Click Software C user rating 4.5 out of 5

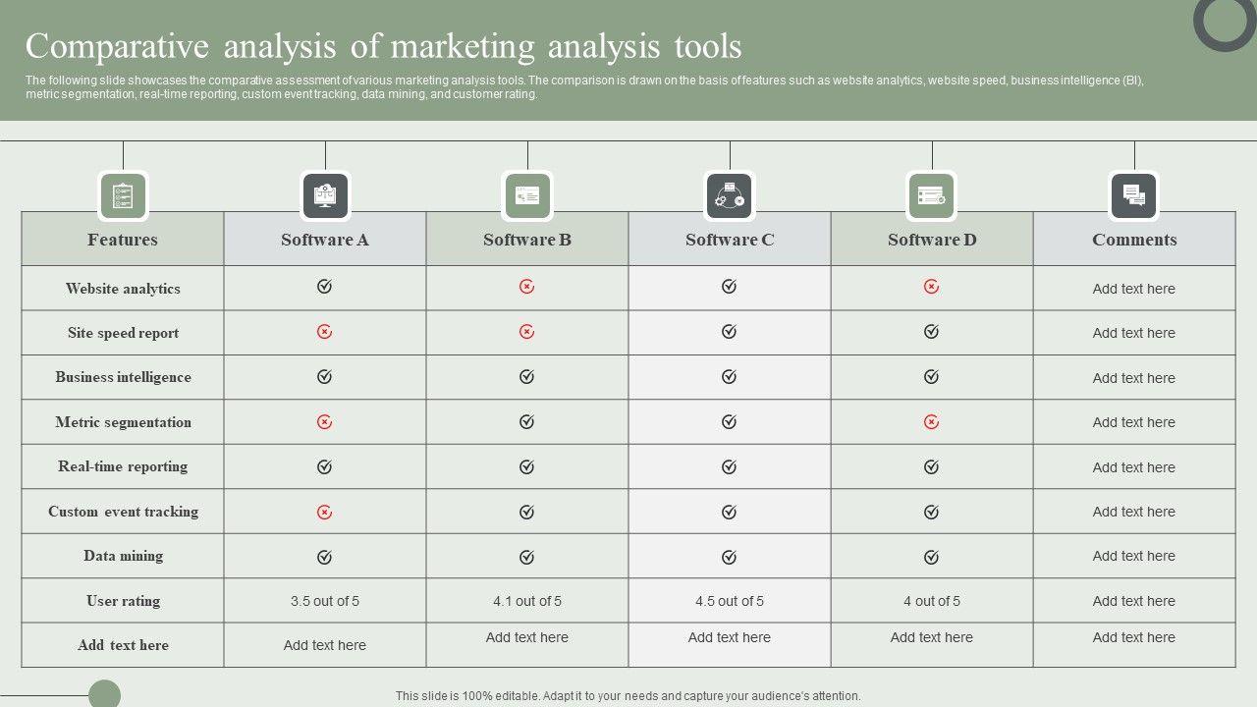[730, 601]
